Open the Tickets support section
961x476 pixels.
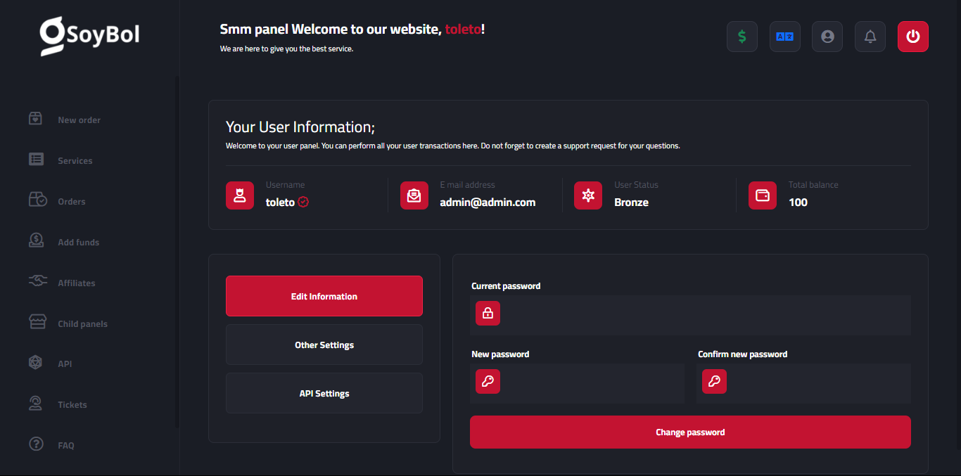point(72,405)
